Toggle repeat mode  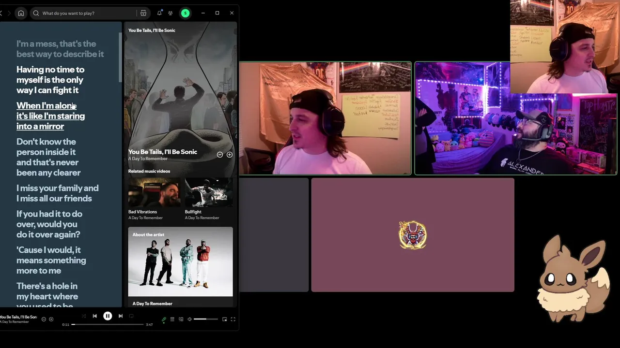131,316
